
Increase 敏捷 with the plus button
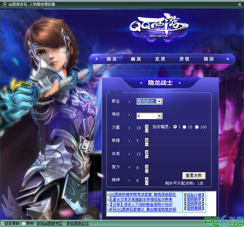coord(147,140)
